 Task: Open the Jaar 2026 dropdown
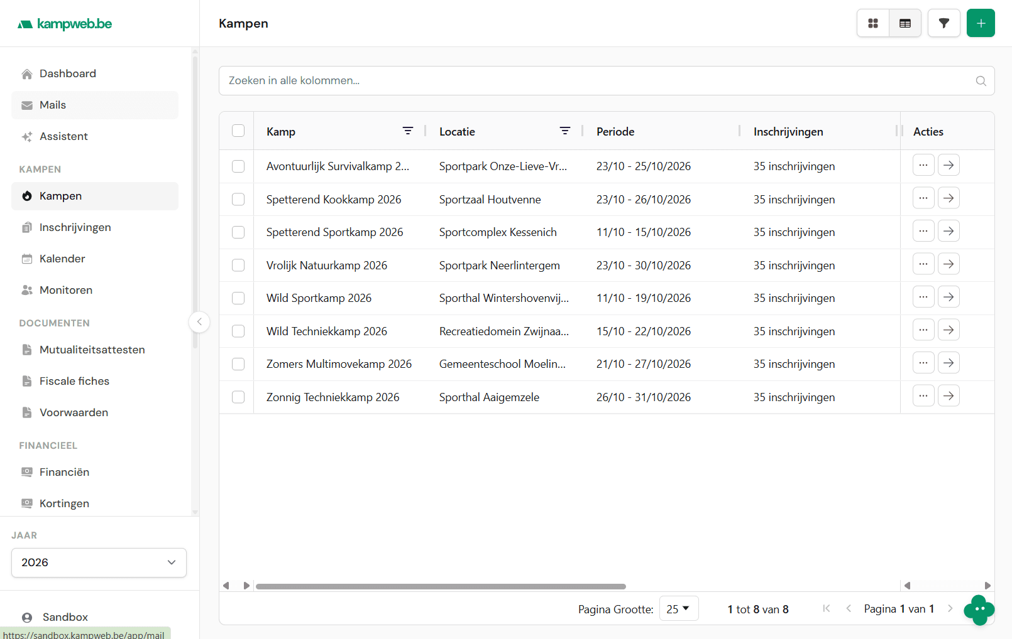tap(99, 562)
